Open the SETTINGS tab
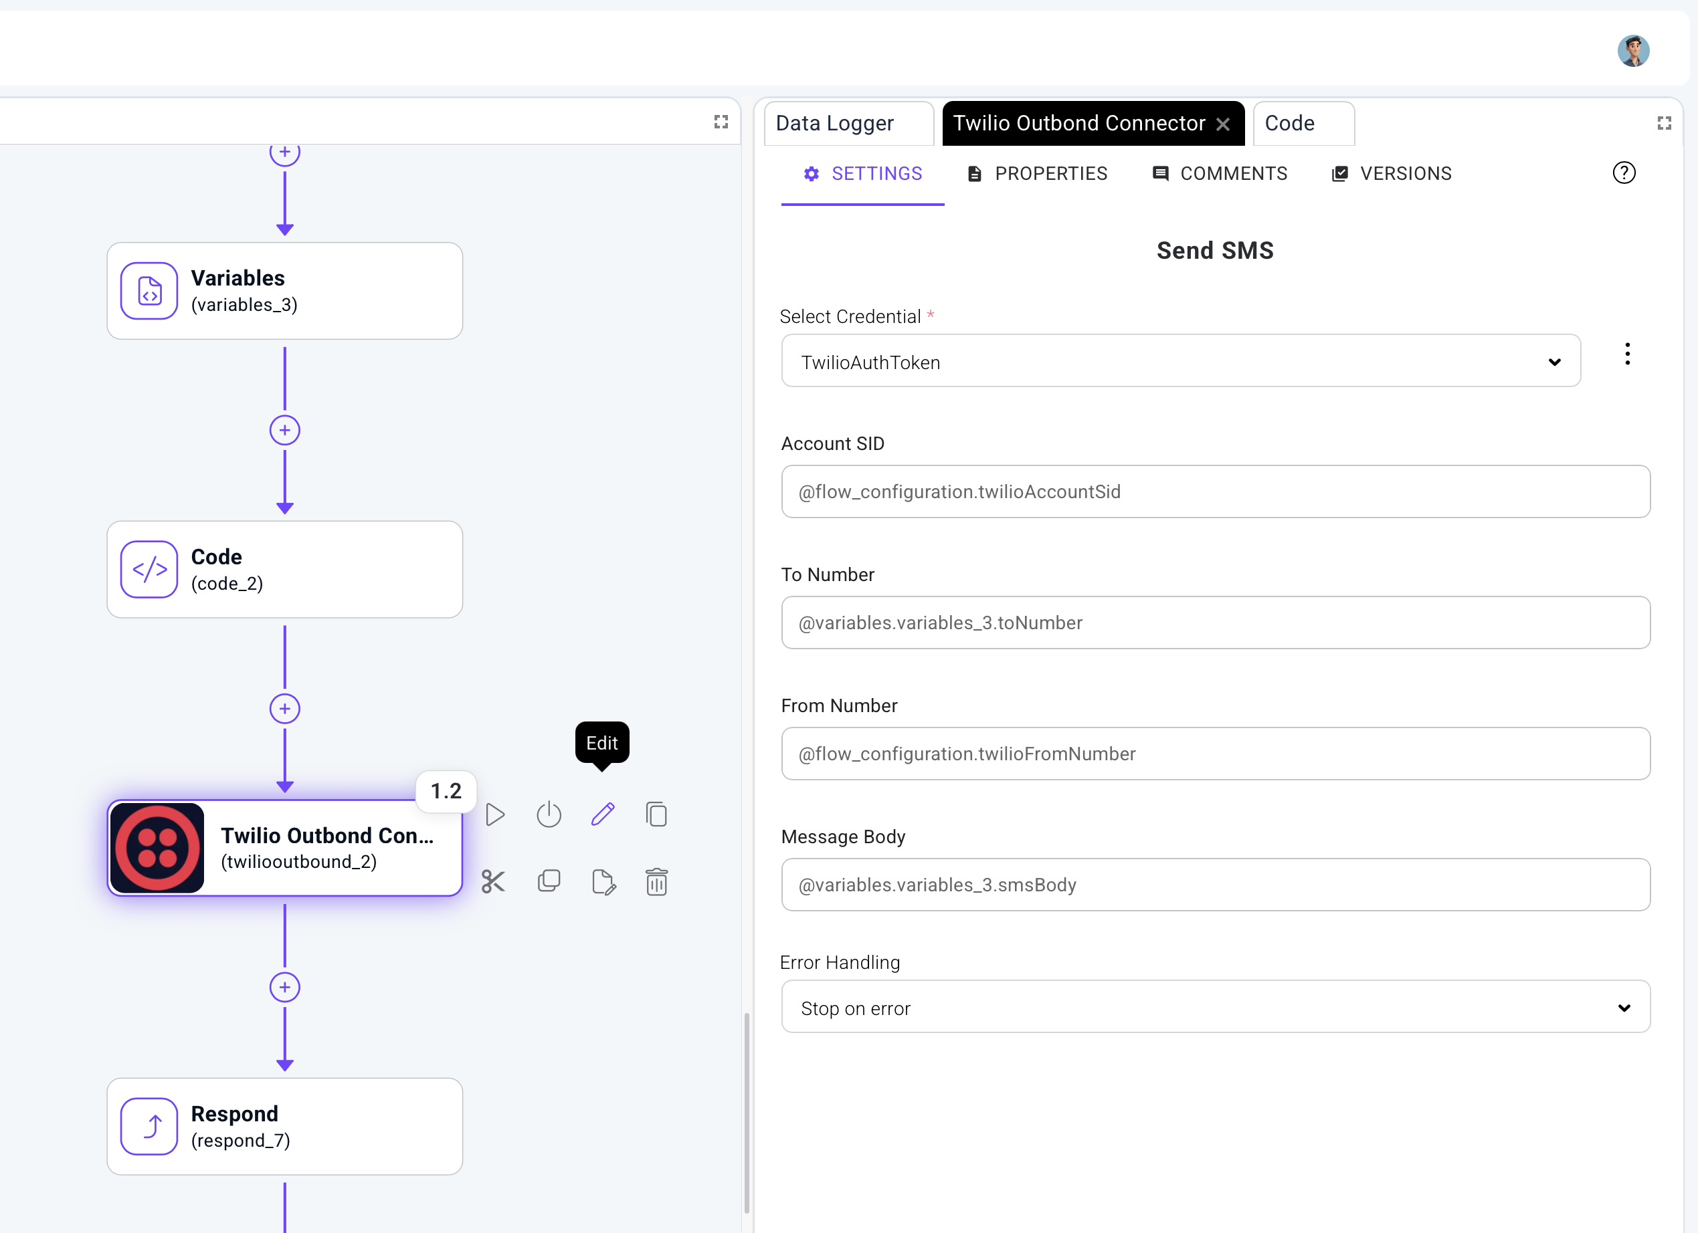 (x=862, y=174)
